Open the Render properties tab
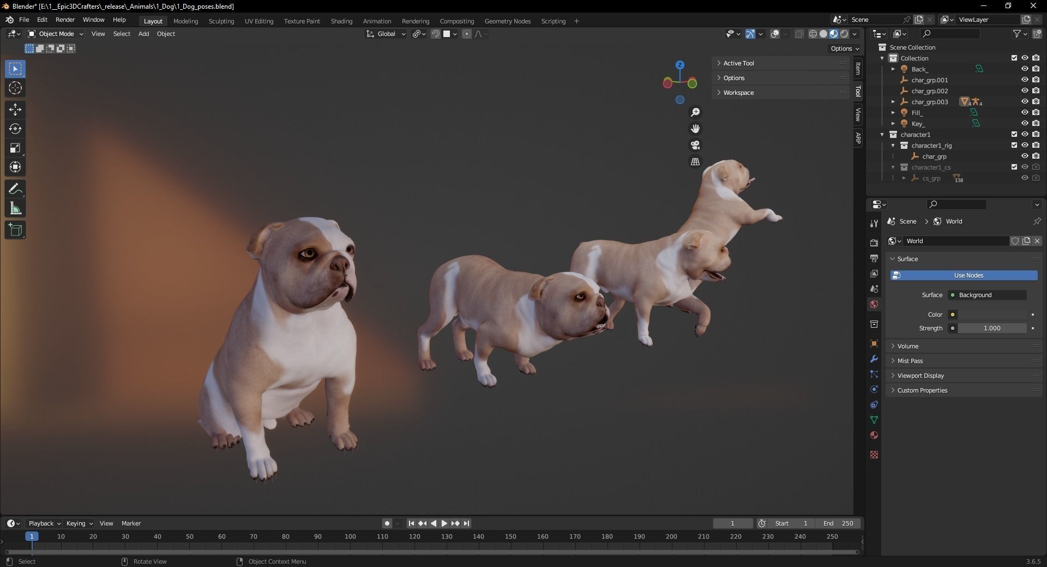 [874, 243]
